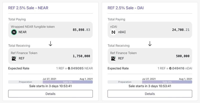Click sale countdown text in DAI card

pyautogui.click(x=150, y=86)
